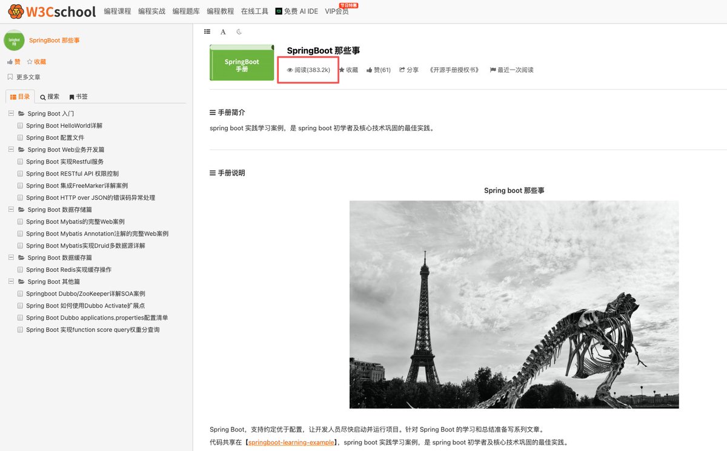
Task: Open 免费 AI IDE link
Action: click(x=296, y=12)
